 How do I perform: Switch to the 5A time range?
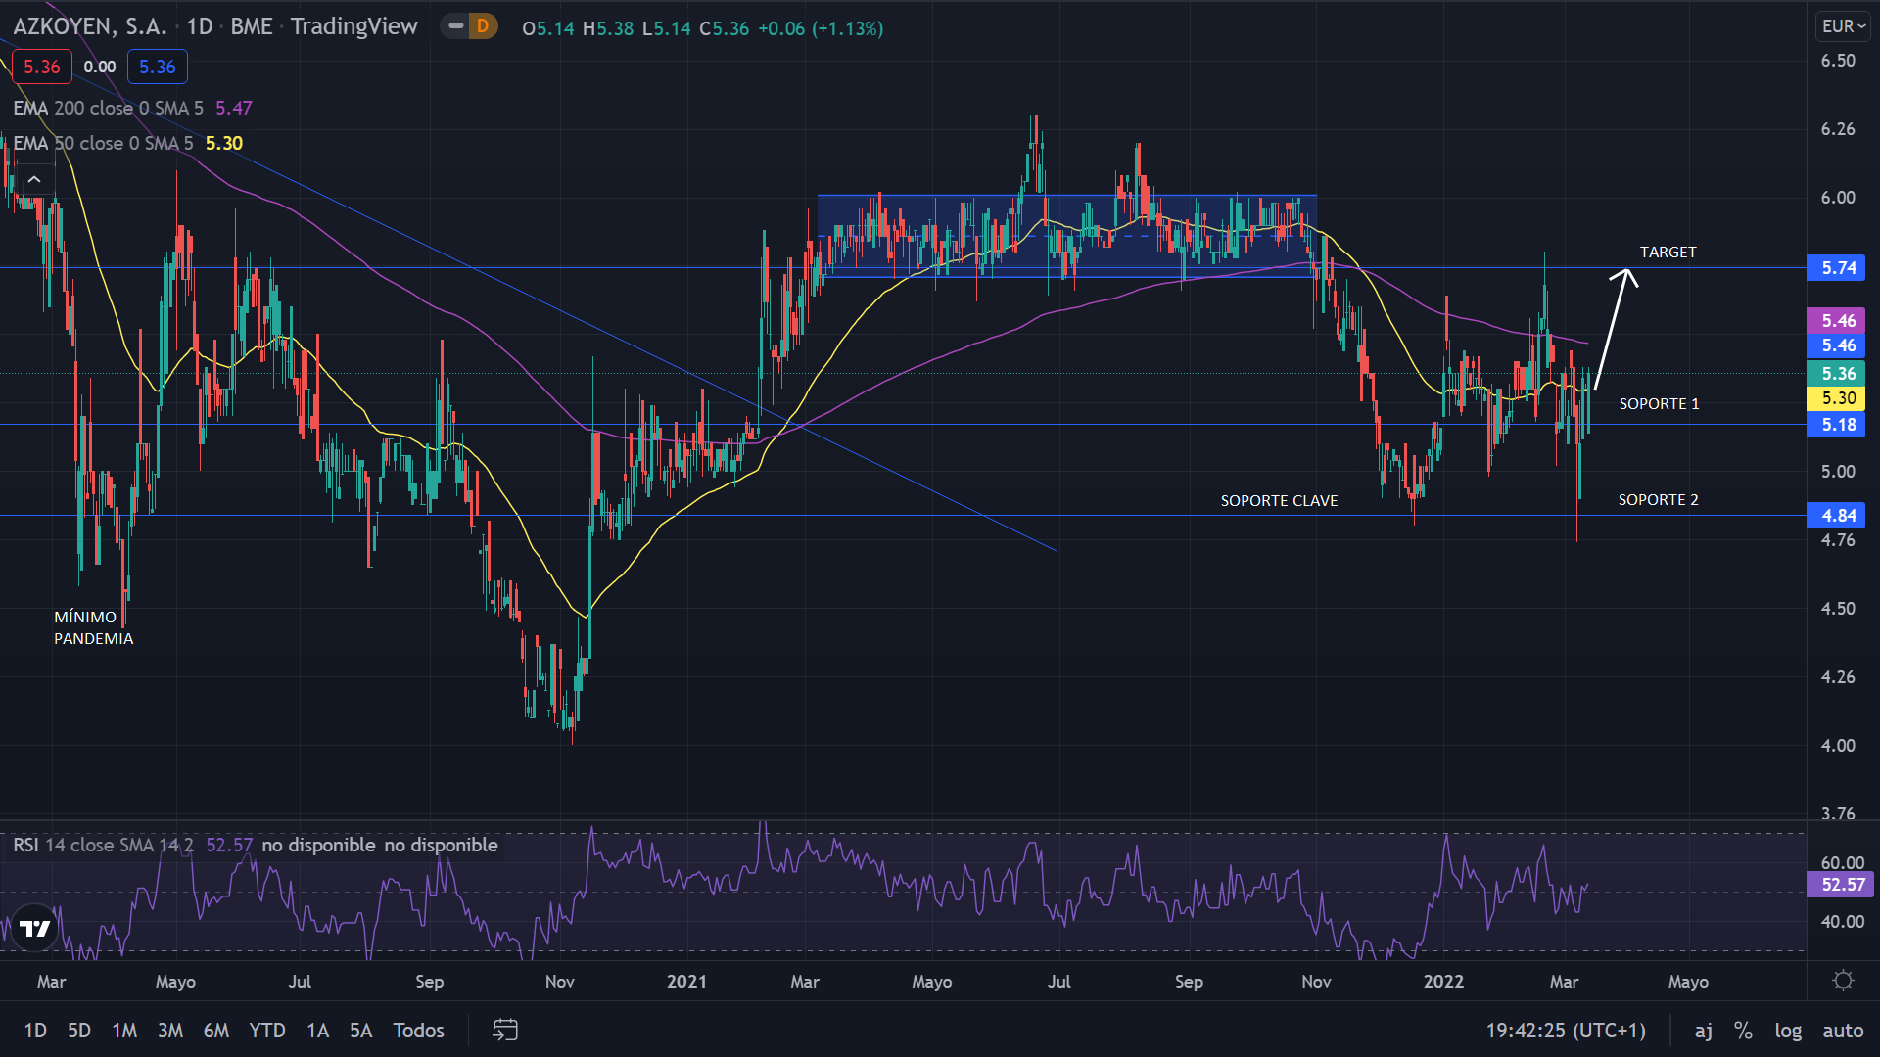point(360,1030)
